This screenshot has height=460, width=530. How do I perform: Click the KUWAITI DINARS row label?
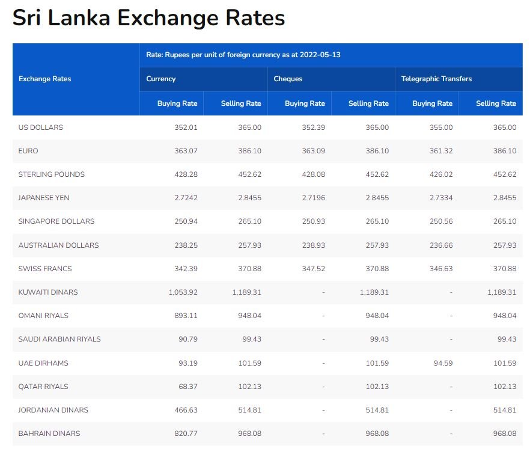click(48, 292)
